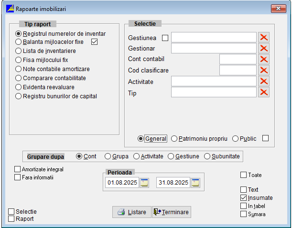
Task: Open calendar for end date 31.08.2025
Action: [x=195, y=183]
